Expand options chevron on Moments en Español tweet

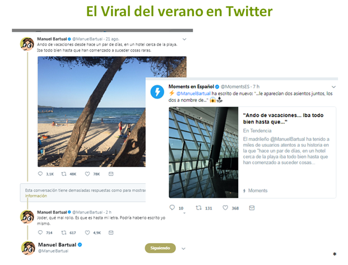(x=333, y=87)
